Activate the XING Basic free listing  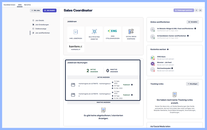tap(153, 57)
